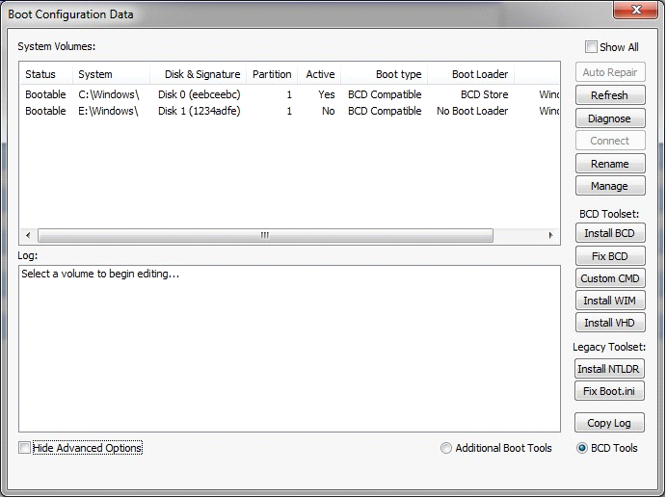The height and width of the screenshot is (498, 667).
Task: Click the Install WIM button
Action: [x=610, y=301]
